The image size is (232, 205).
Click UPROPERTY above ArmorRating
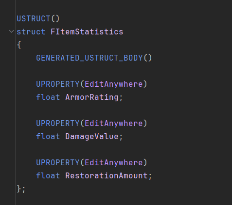(x=58, y=84)
